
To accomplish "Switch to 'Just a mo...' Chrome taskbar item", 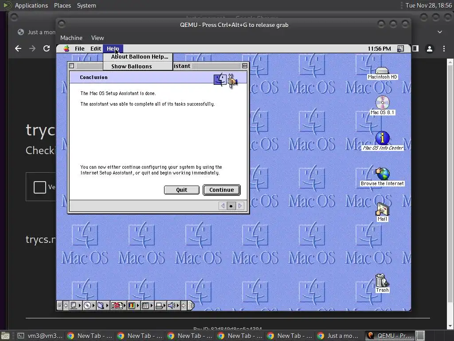I will 338,336.
